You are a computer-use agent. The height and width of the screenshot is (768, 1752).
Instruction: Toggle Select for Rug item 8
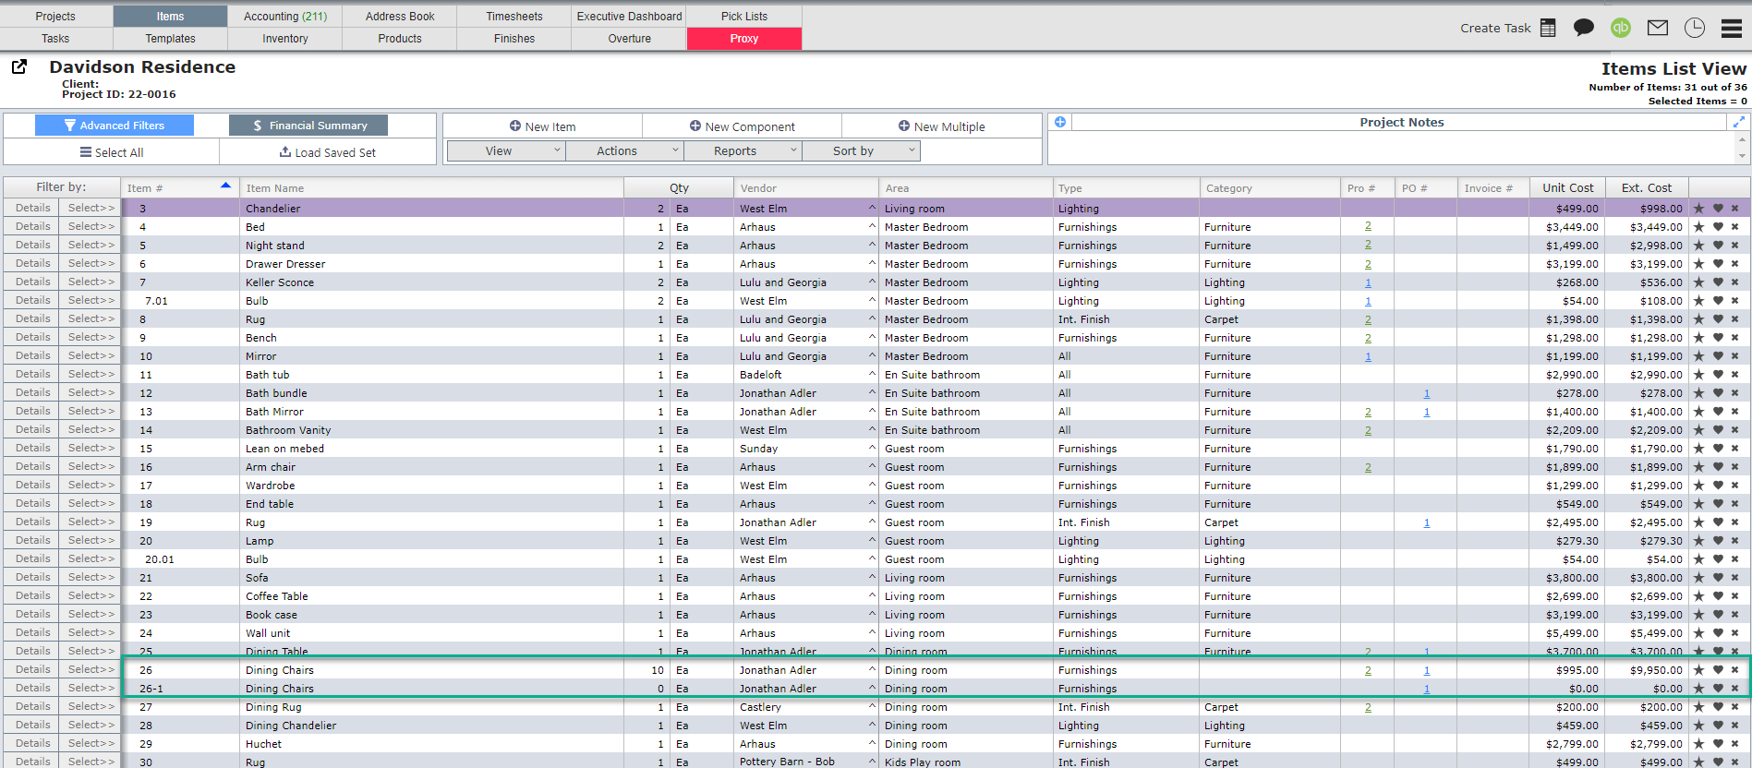[x=91, y=318]
